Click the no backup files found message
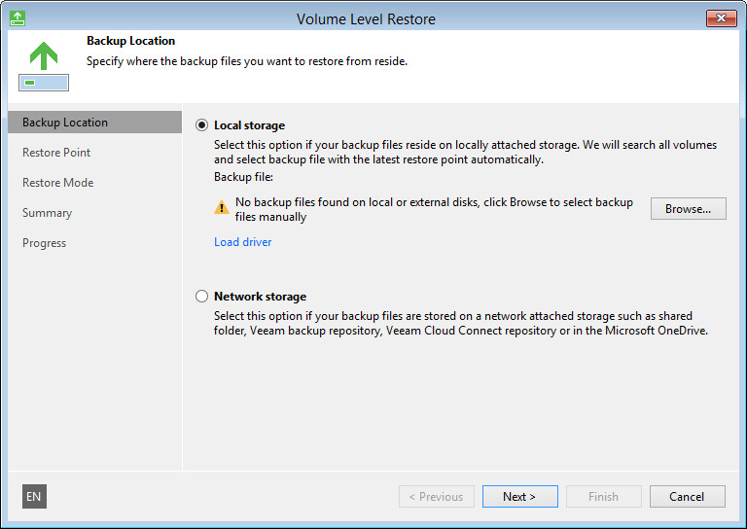Image resolution: width=747 pixels, height=529 pixels. coord(434,210)
